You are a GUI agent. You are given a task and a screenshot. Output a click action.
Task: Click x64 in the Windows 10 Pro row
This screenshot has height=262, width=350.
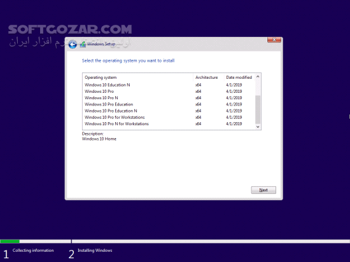(198, 91)
